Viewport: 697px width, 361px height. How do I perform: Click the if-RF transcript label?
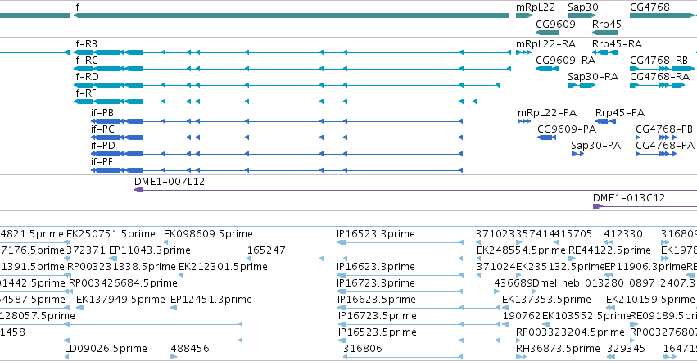coord(85,93)
